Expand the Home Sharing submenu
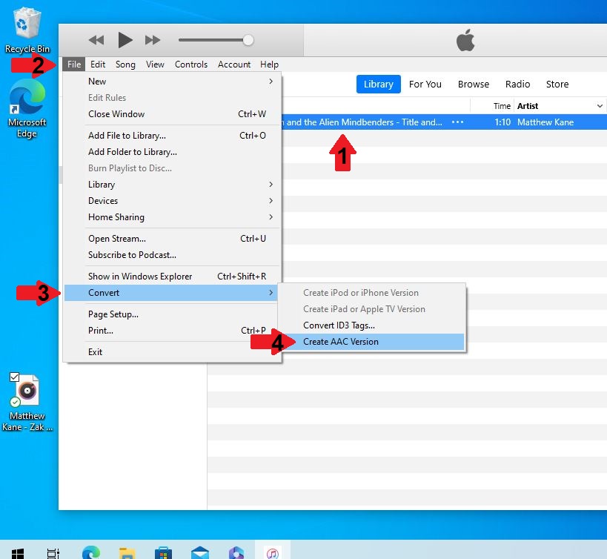The height and width of the screenshot is (559, 607). tap(172, 216)
